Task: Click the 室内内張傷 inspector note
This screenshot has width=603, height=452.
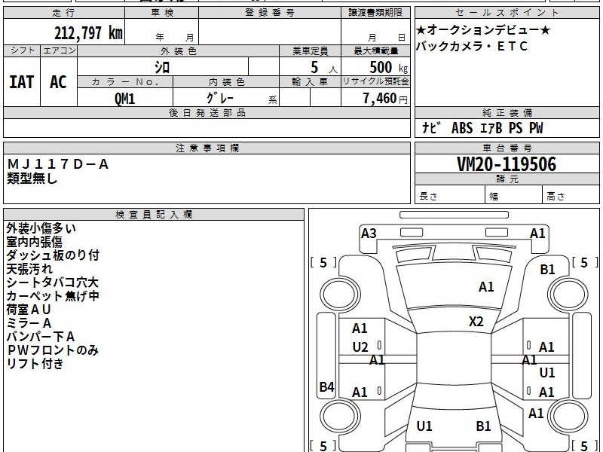Action: click(34, 242)
